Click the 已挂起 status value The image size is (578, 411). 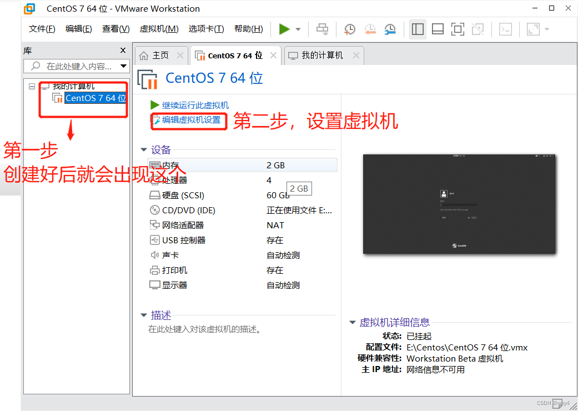point(419,336)
